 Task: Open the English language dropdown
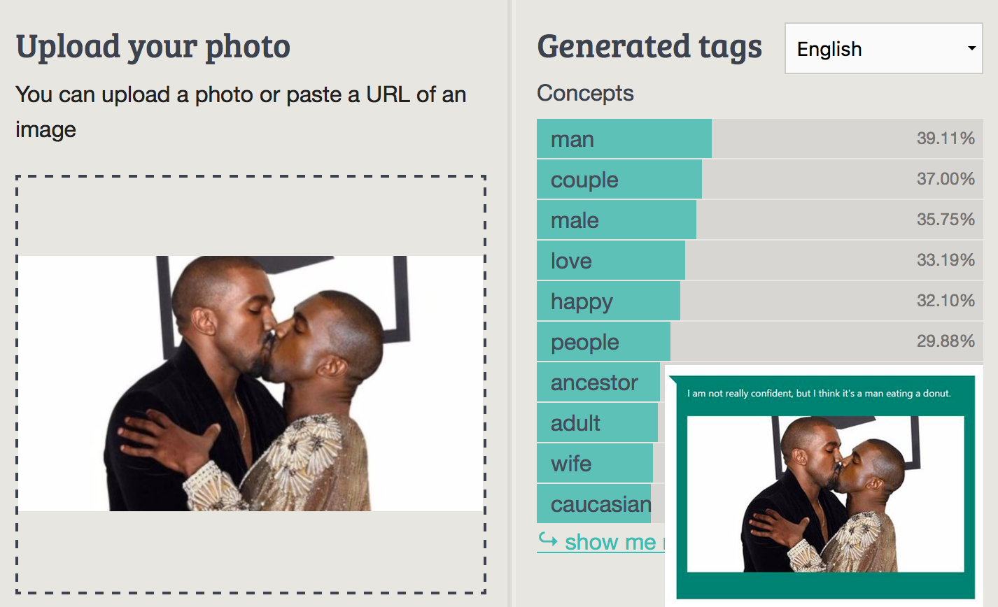(x=883, y=49)
